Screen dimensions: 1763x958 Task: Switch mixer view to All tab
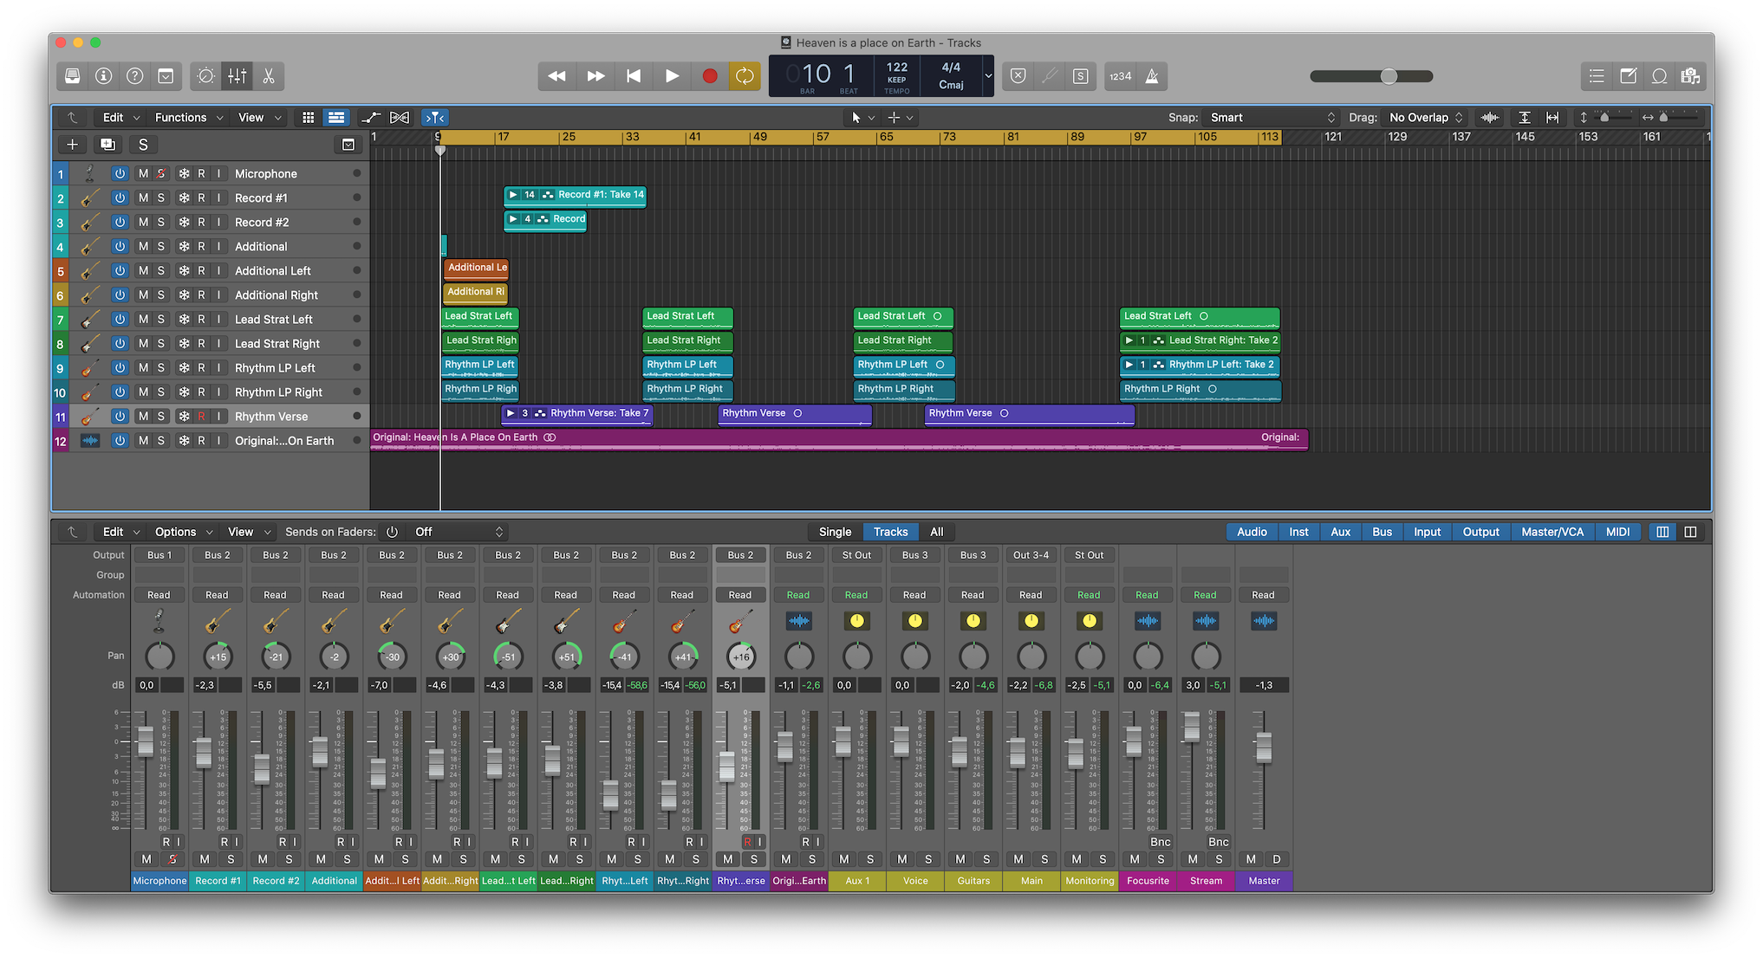pyautogui.click(x=936, y=532)
